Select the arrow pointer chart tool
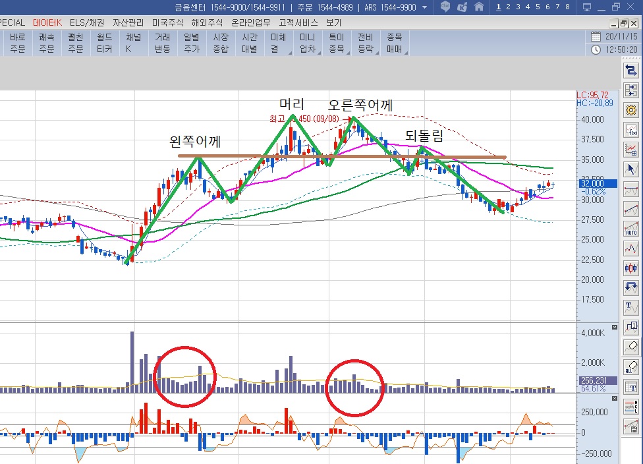The height and width of the screenshot is (464, 643). pos(631,169)
